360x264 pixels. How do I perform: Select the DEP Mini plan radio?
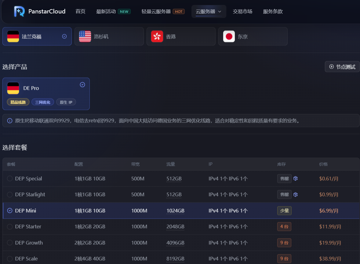[x=10, y=211]
